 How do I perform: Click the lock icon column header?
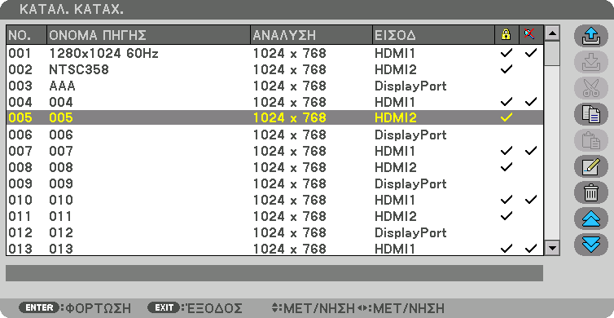coord(507,35)
